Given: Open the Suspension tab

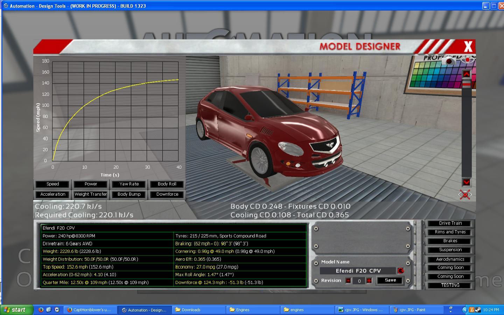Looking at the screenshot, I should 450,250.
